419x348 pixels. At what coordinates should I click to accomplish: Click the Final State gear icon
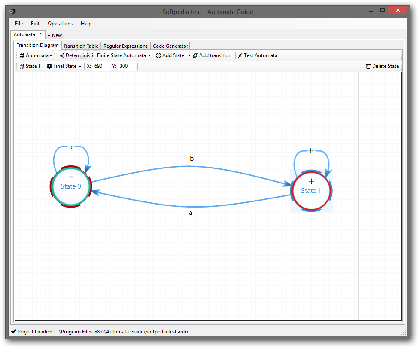coord(49,66)
